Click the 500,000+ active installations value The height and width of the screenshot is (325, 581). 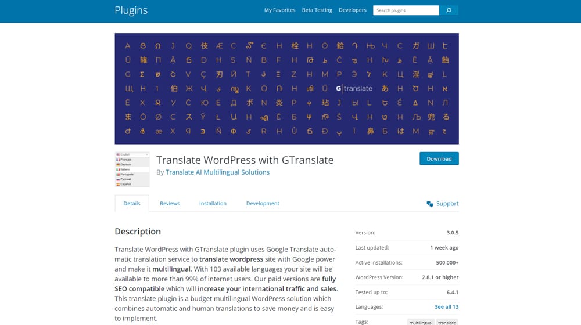point(447,262)
